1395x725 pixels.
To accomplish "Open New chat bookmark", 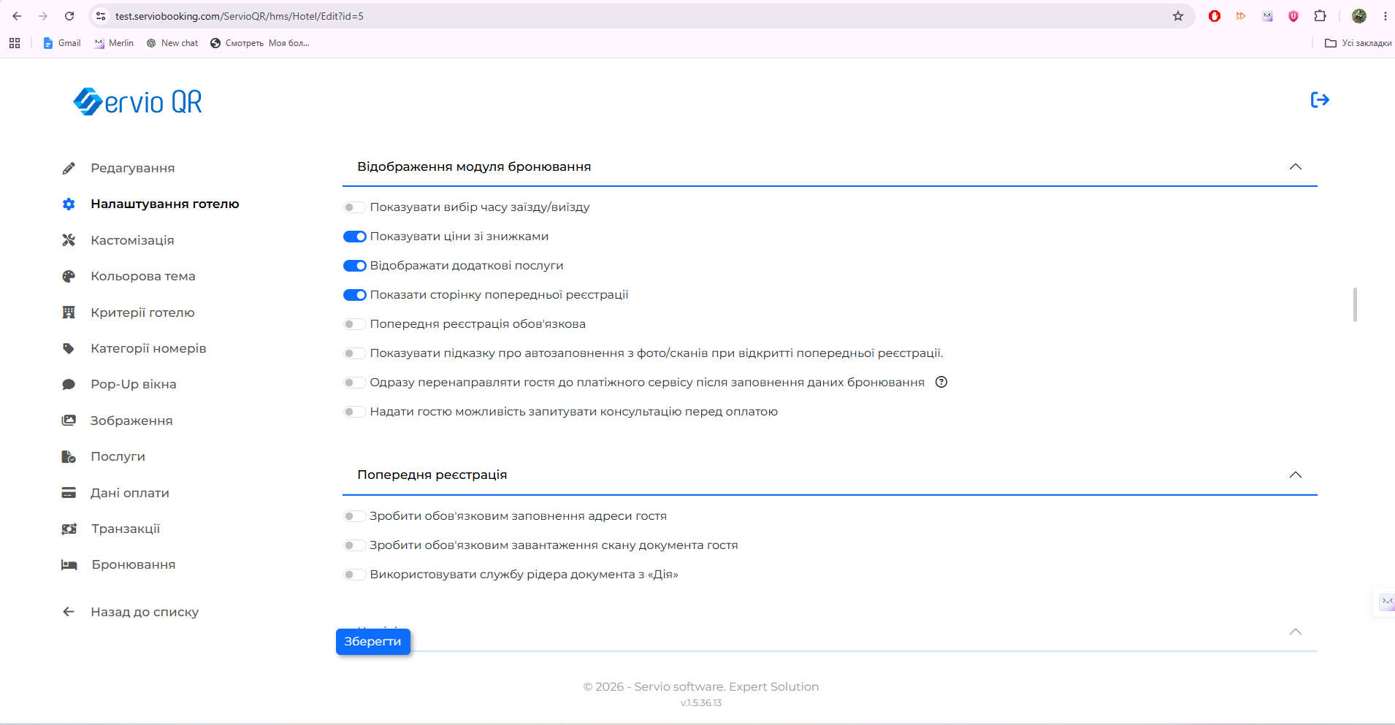I will pos(172,43).
